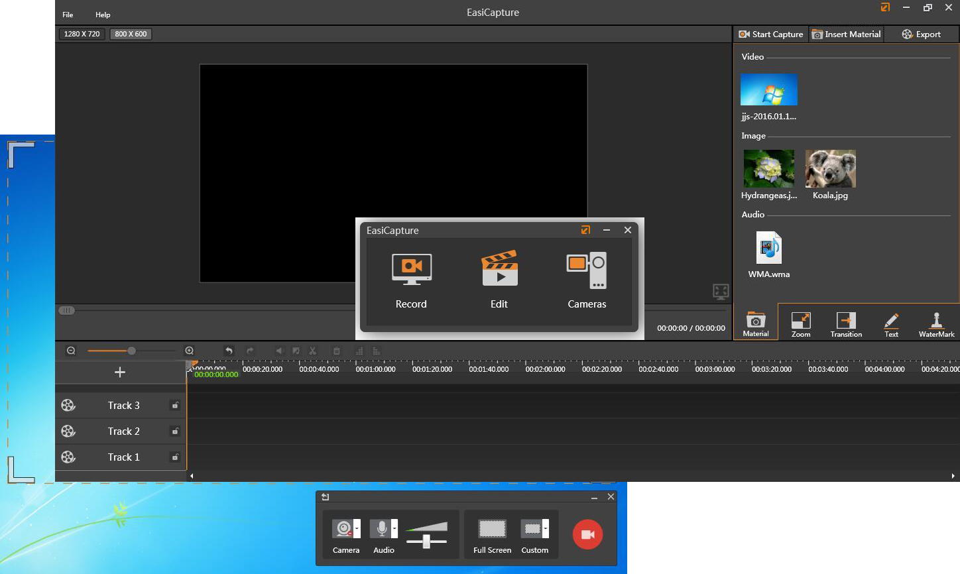Click timeline ruler at 00:01:00.000
The width and height of the screenshot is (960, 574).
[375, 369]
